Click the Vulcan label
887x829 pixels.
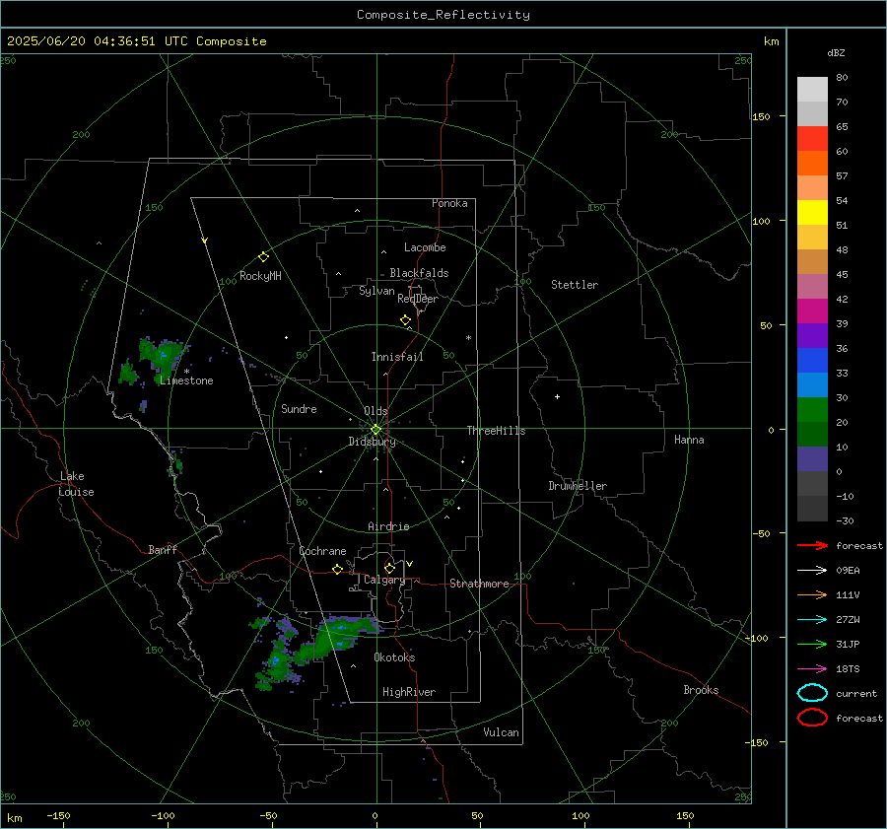point(502,732)
